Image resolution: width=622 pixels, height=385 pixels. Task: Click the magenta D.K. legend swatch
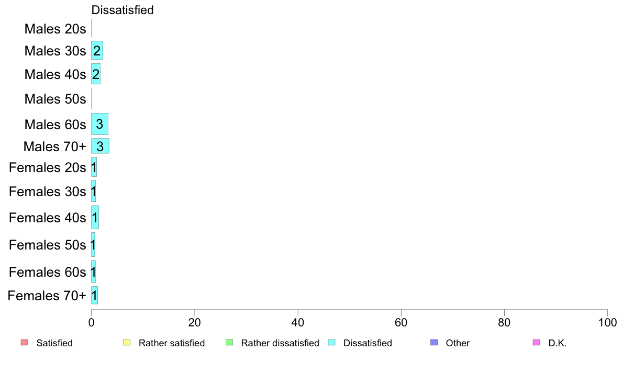coord(536,342)
